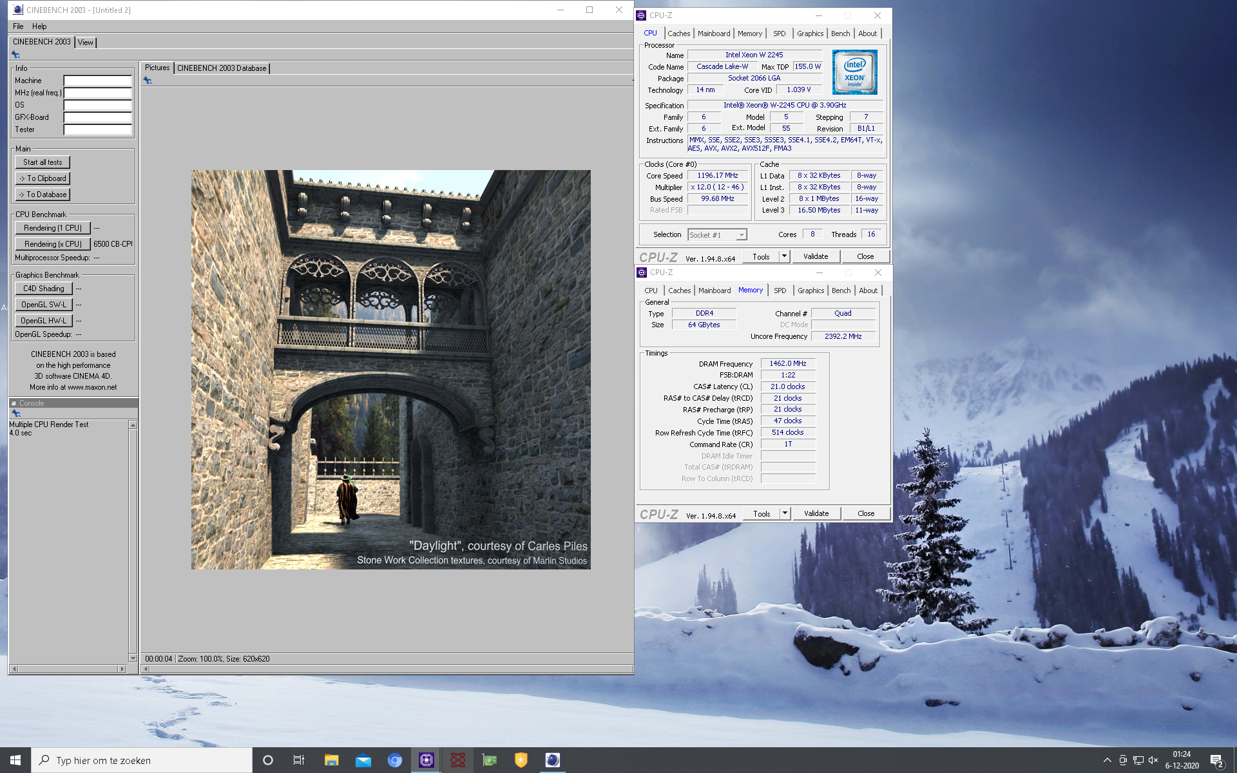
Task: Click the Intel Xeon inside logo in CPU-Z
Action: pyautogui.click(x=854, y=73)
